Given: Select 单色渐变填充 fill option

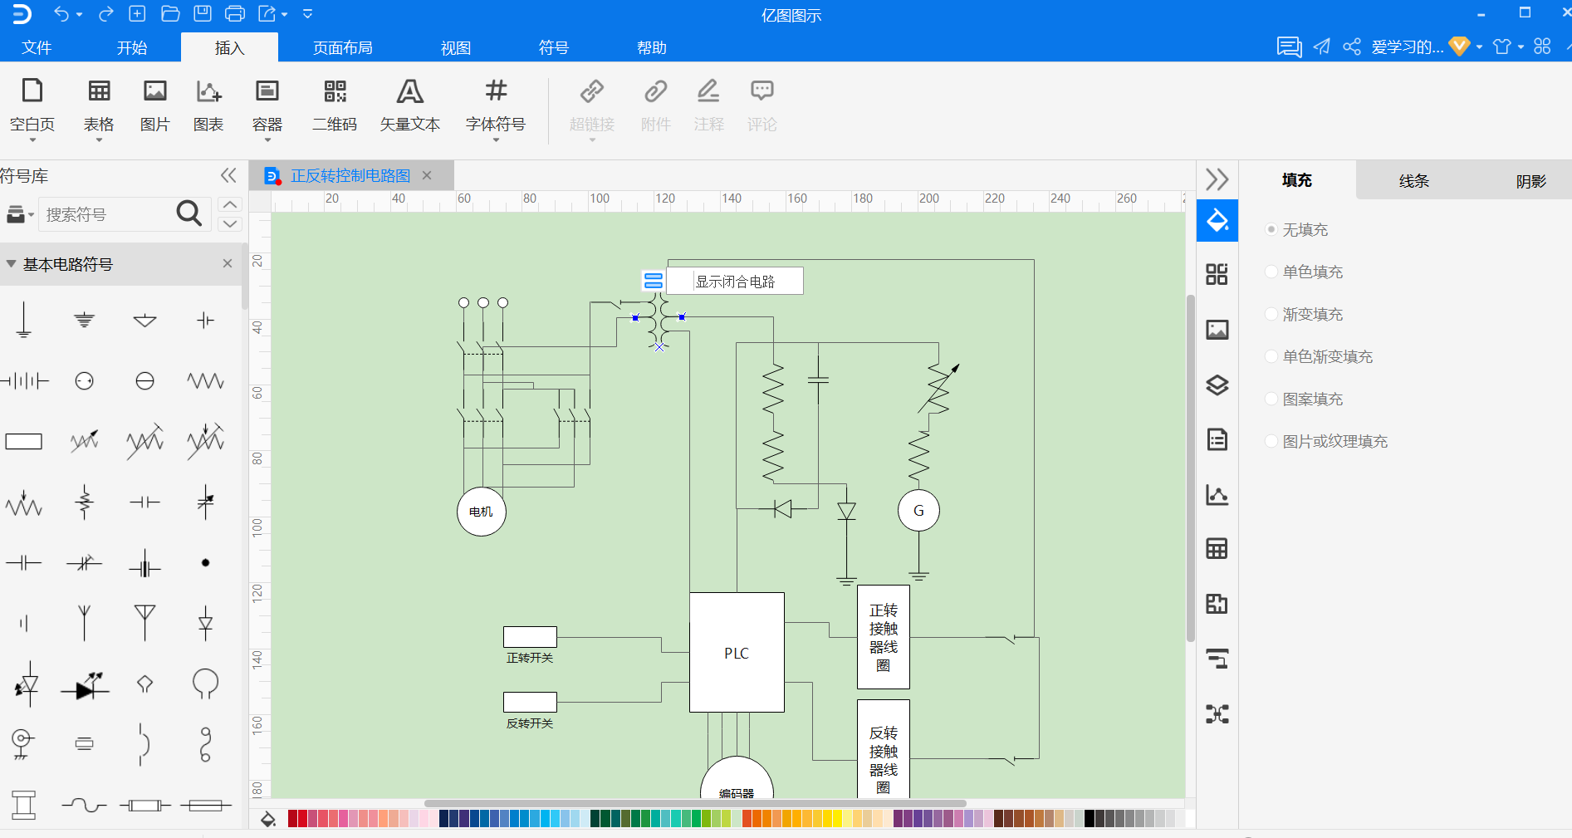Looking at the screenshot, I should [1319, 356].
